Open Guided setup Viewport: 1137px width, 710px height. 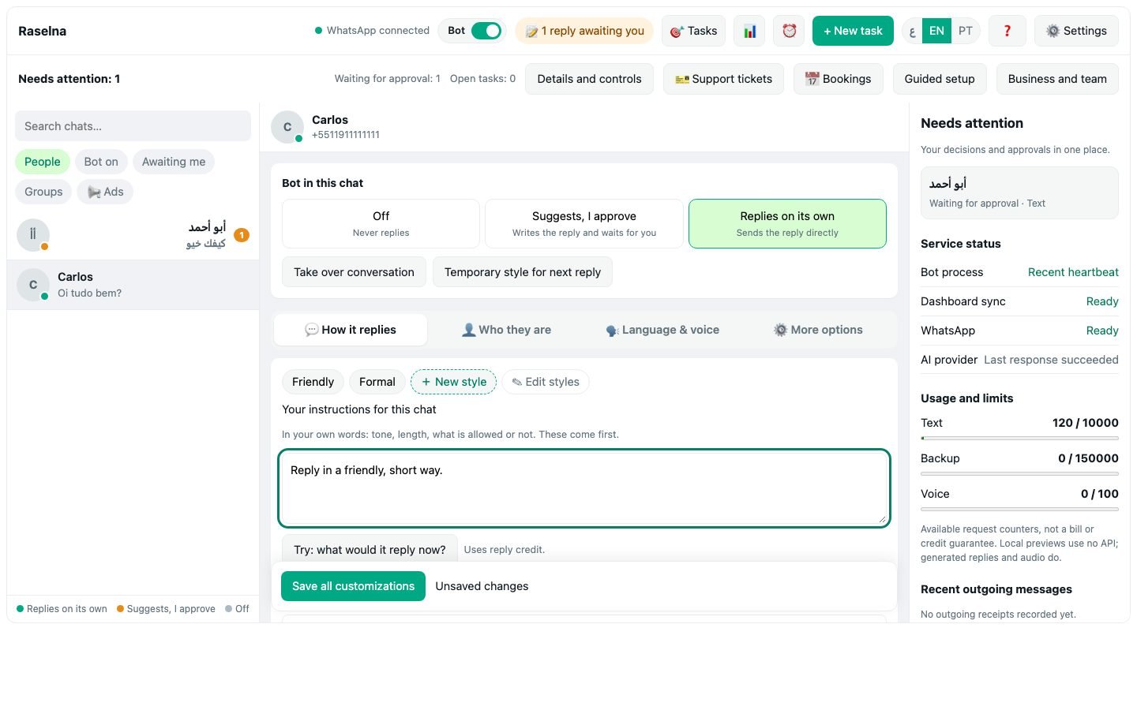click(x=940, y=79)
